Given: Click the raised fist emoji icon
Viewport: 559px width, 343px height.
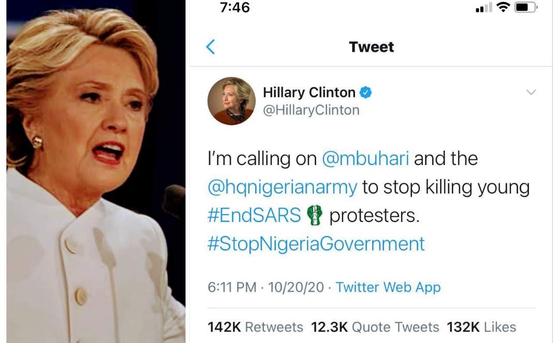Looking at the screenshot, I should tap(315, 215).
